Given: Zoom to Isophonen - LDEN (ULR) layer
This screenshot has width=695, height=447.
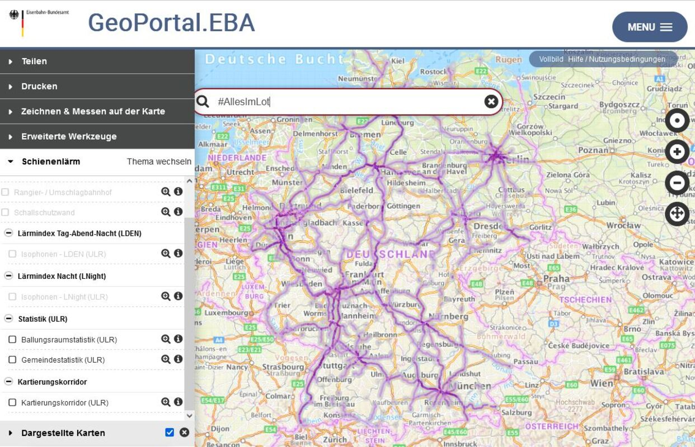Looking at the screenshot, I should pyautogui.click(x=166, y=254).
